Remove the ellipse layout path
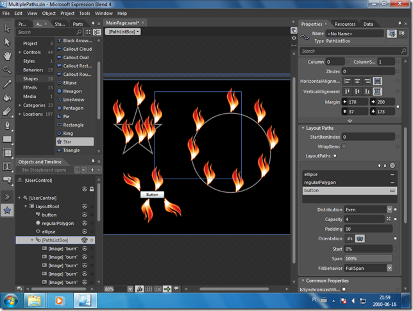413x311 pixels. 392,175
